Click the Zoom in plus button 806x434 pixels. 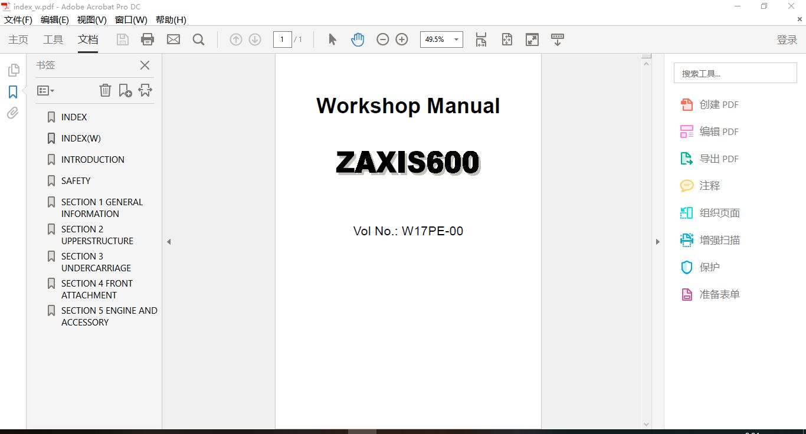402,40
